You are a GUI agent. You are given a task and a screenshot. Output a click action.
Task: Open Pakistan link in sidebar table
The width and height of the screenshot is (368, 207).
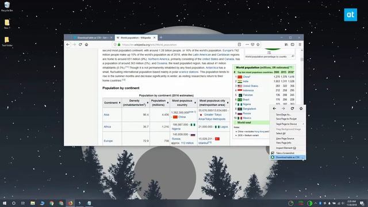click(x=248, y=95)
